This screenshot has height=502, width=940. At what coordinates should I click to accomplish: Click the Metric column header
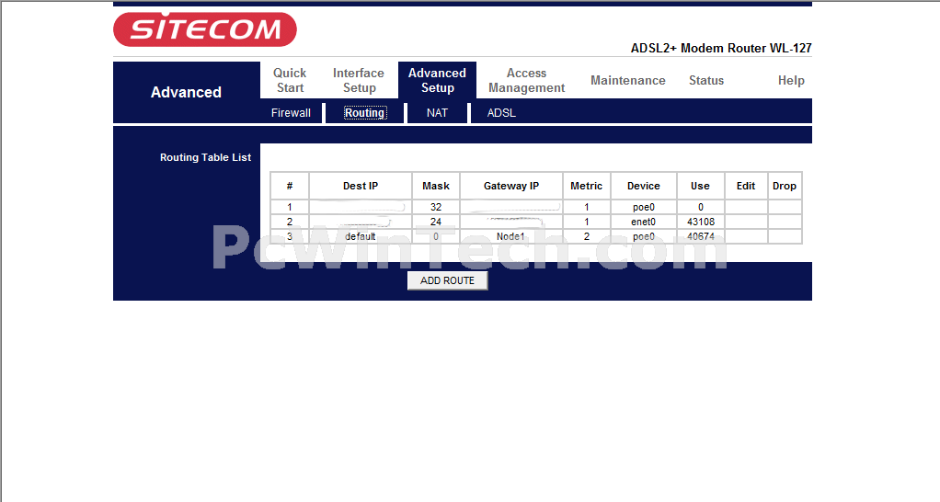point(586,186)
